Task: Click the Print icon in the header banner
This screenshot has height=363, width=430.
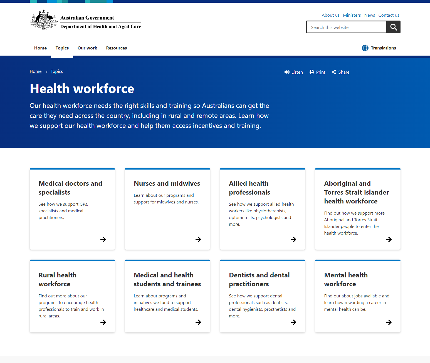Action: (312, 72)
